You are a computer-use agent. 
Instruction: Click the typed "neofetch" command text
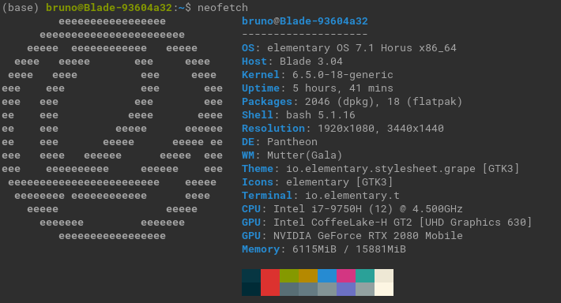223,8
